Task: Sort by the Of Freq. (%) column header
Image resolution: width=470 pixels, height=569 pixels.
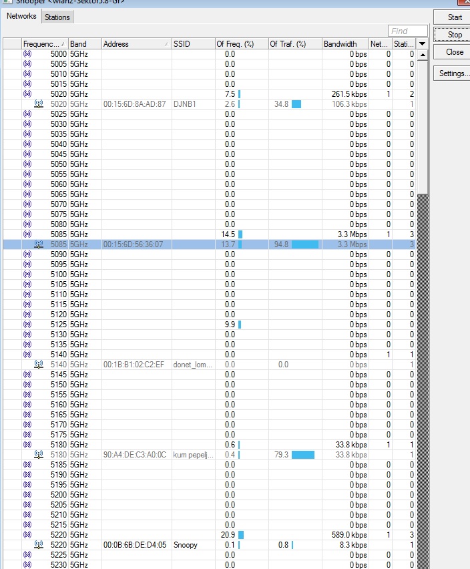Action: coord(242,44)
